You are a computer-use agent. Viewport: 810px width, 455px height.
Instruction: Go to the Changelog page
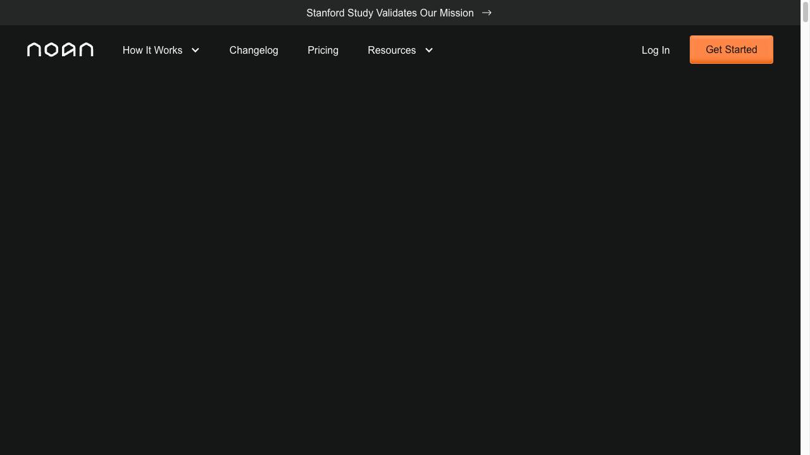click(254, 50)
